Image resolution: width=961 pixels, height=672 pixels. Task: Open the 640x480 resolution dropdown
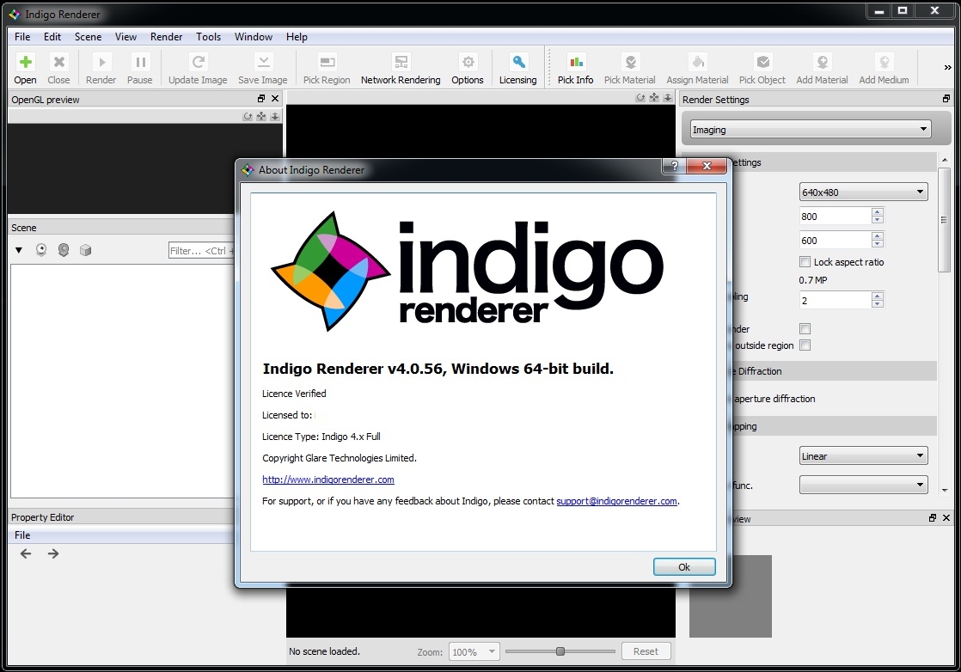863,192
